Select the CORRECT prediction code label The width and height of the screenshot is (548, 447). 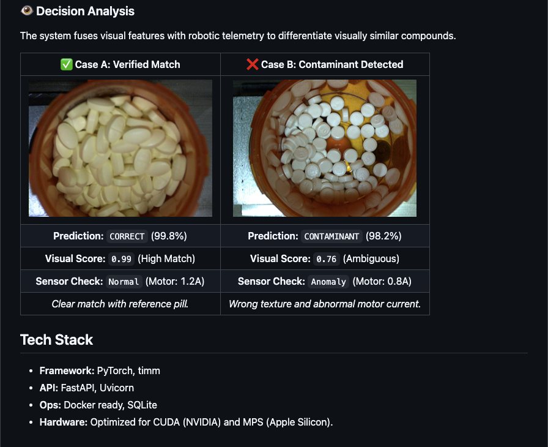pos(127,236)
